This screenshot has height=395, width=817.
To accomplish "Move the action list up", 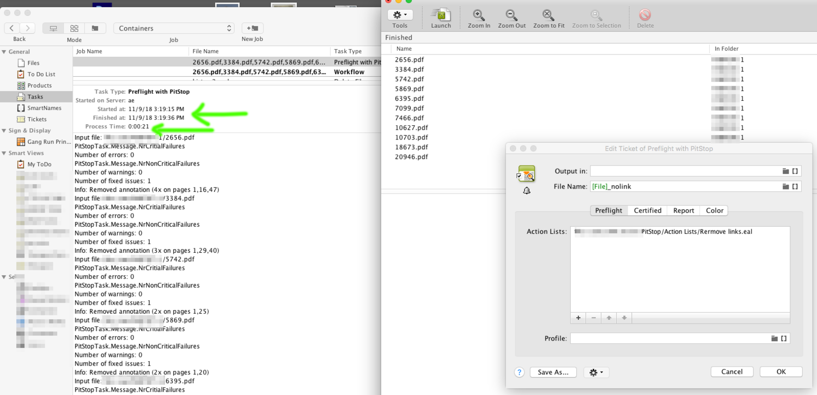I will pos(609,318).
